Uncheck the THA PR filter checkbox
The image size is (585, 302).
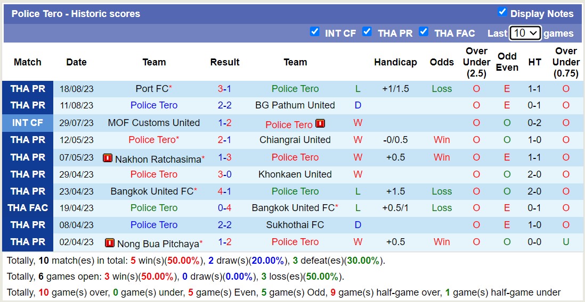[367, 32]
